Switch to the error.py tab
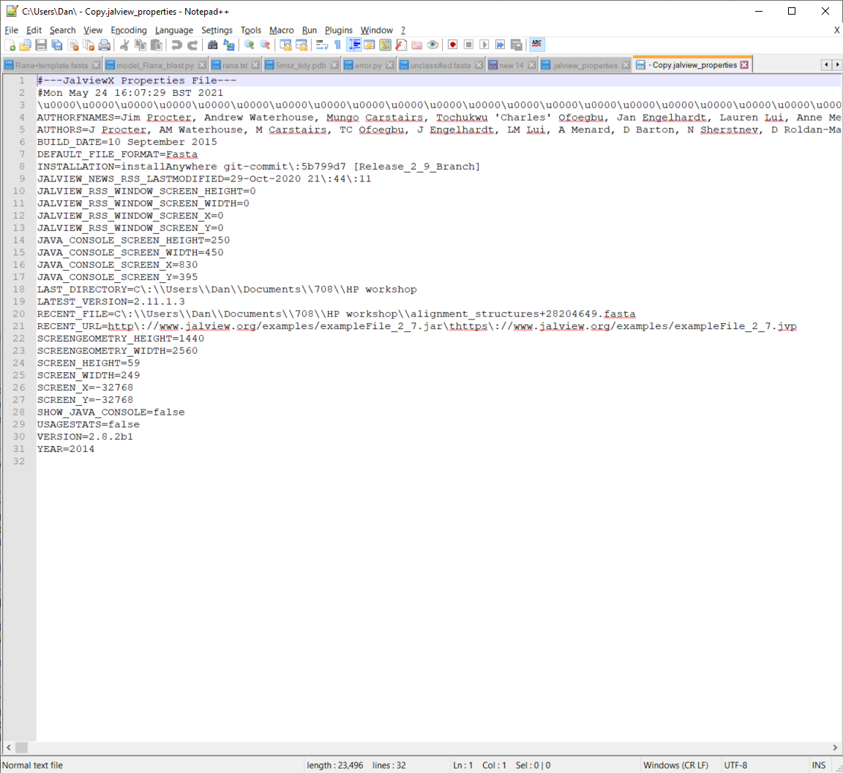The width and height of the screenshot is (843, 773). [368, 65]
